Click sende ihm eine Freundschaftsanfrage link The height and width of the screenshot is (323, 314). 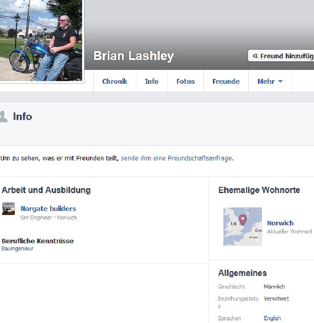pyautogui.click(x=177, y=158)
